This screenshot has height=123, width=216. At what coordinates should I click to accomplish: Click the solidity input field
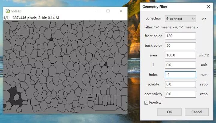click(180, 84)
